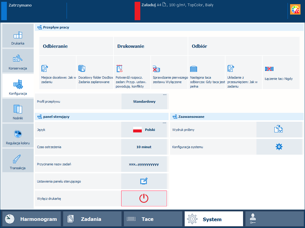
Task: Open the Transakcja section
Action: 18,161
